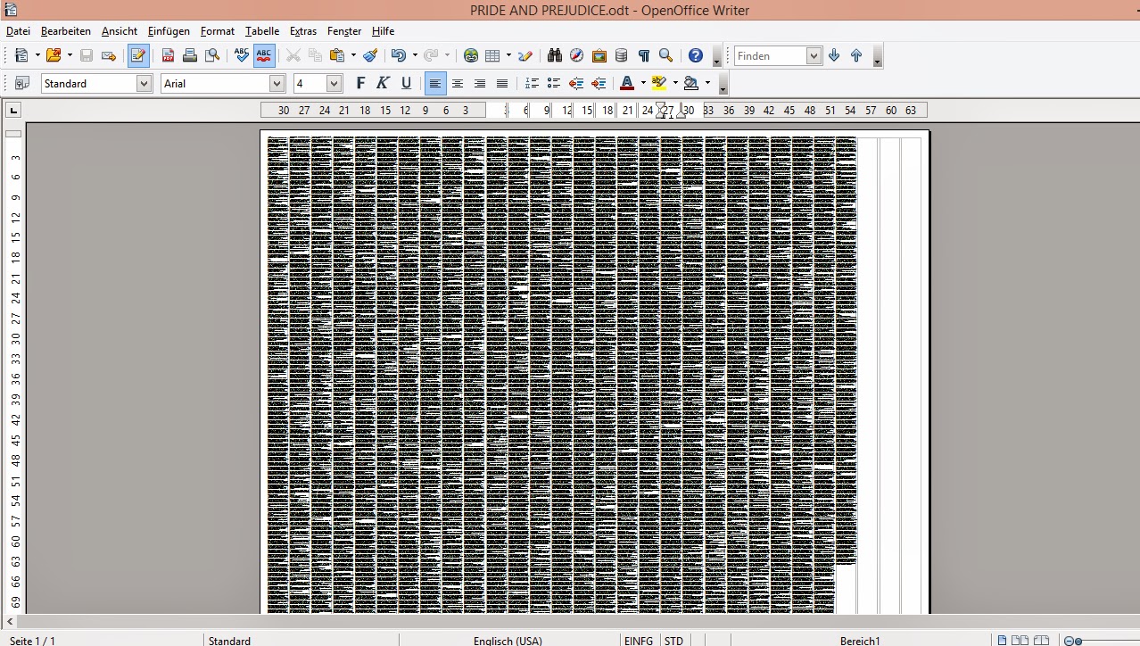Toggle Underline U button
The image size is (1140, 646).
pos(406,83)
